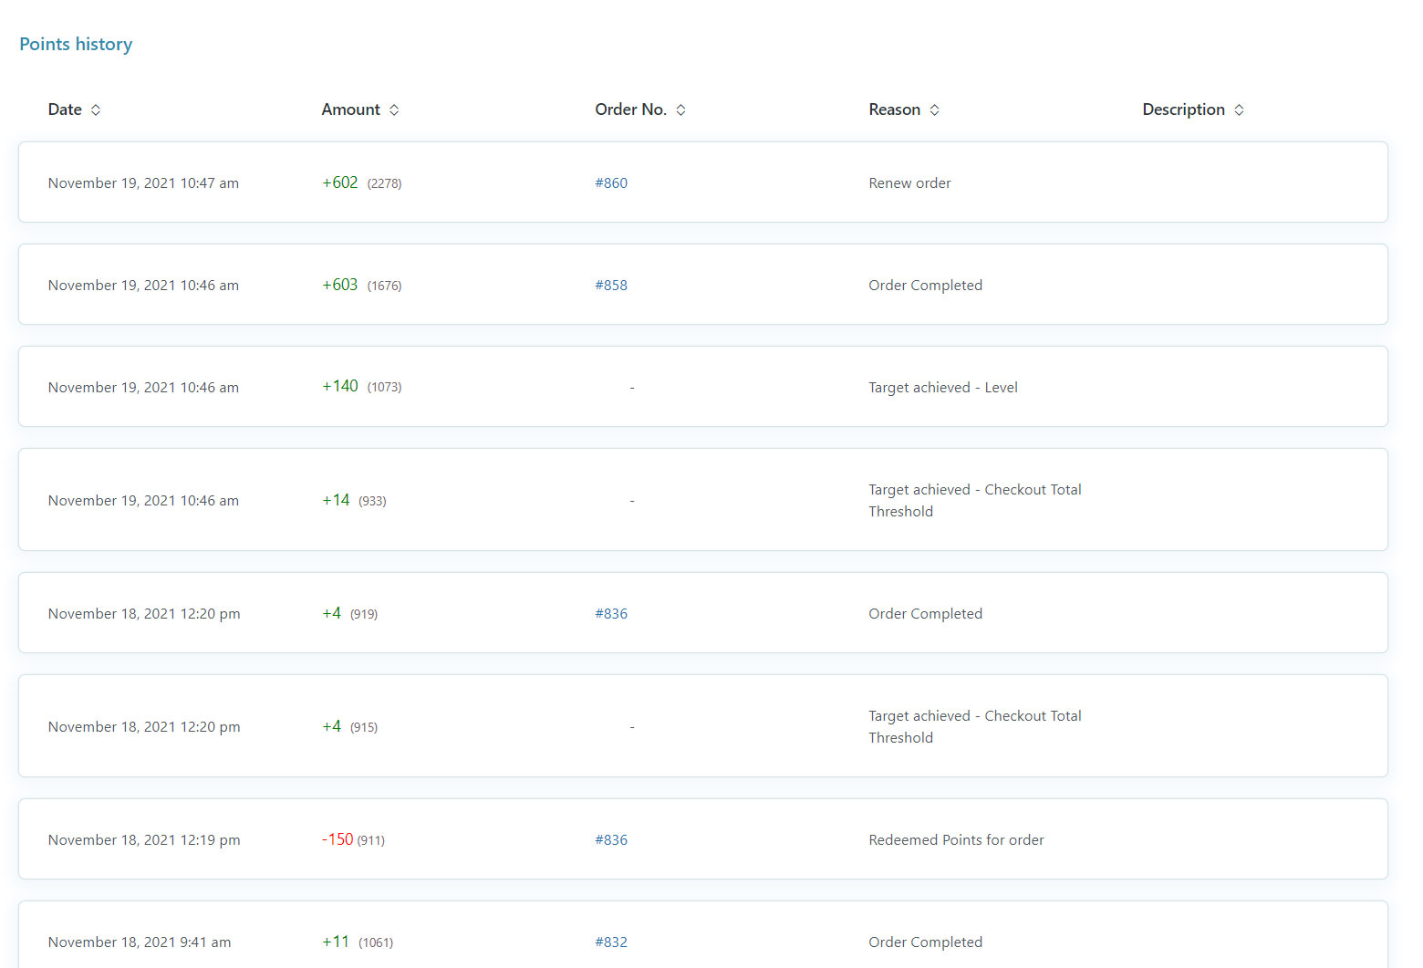Sort by the Reason column icon
This screenshot has width=1423, height=968.
click(934, 109)
